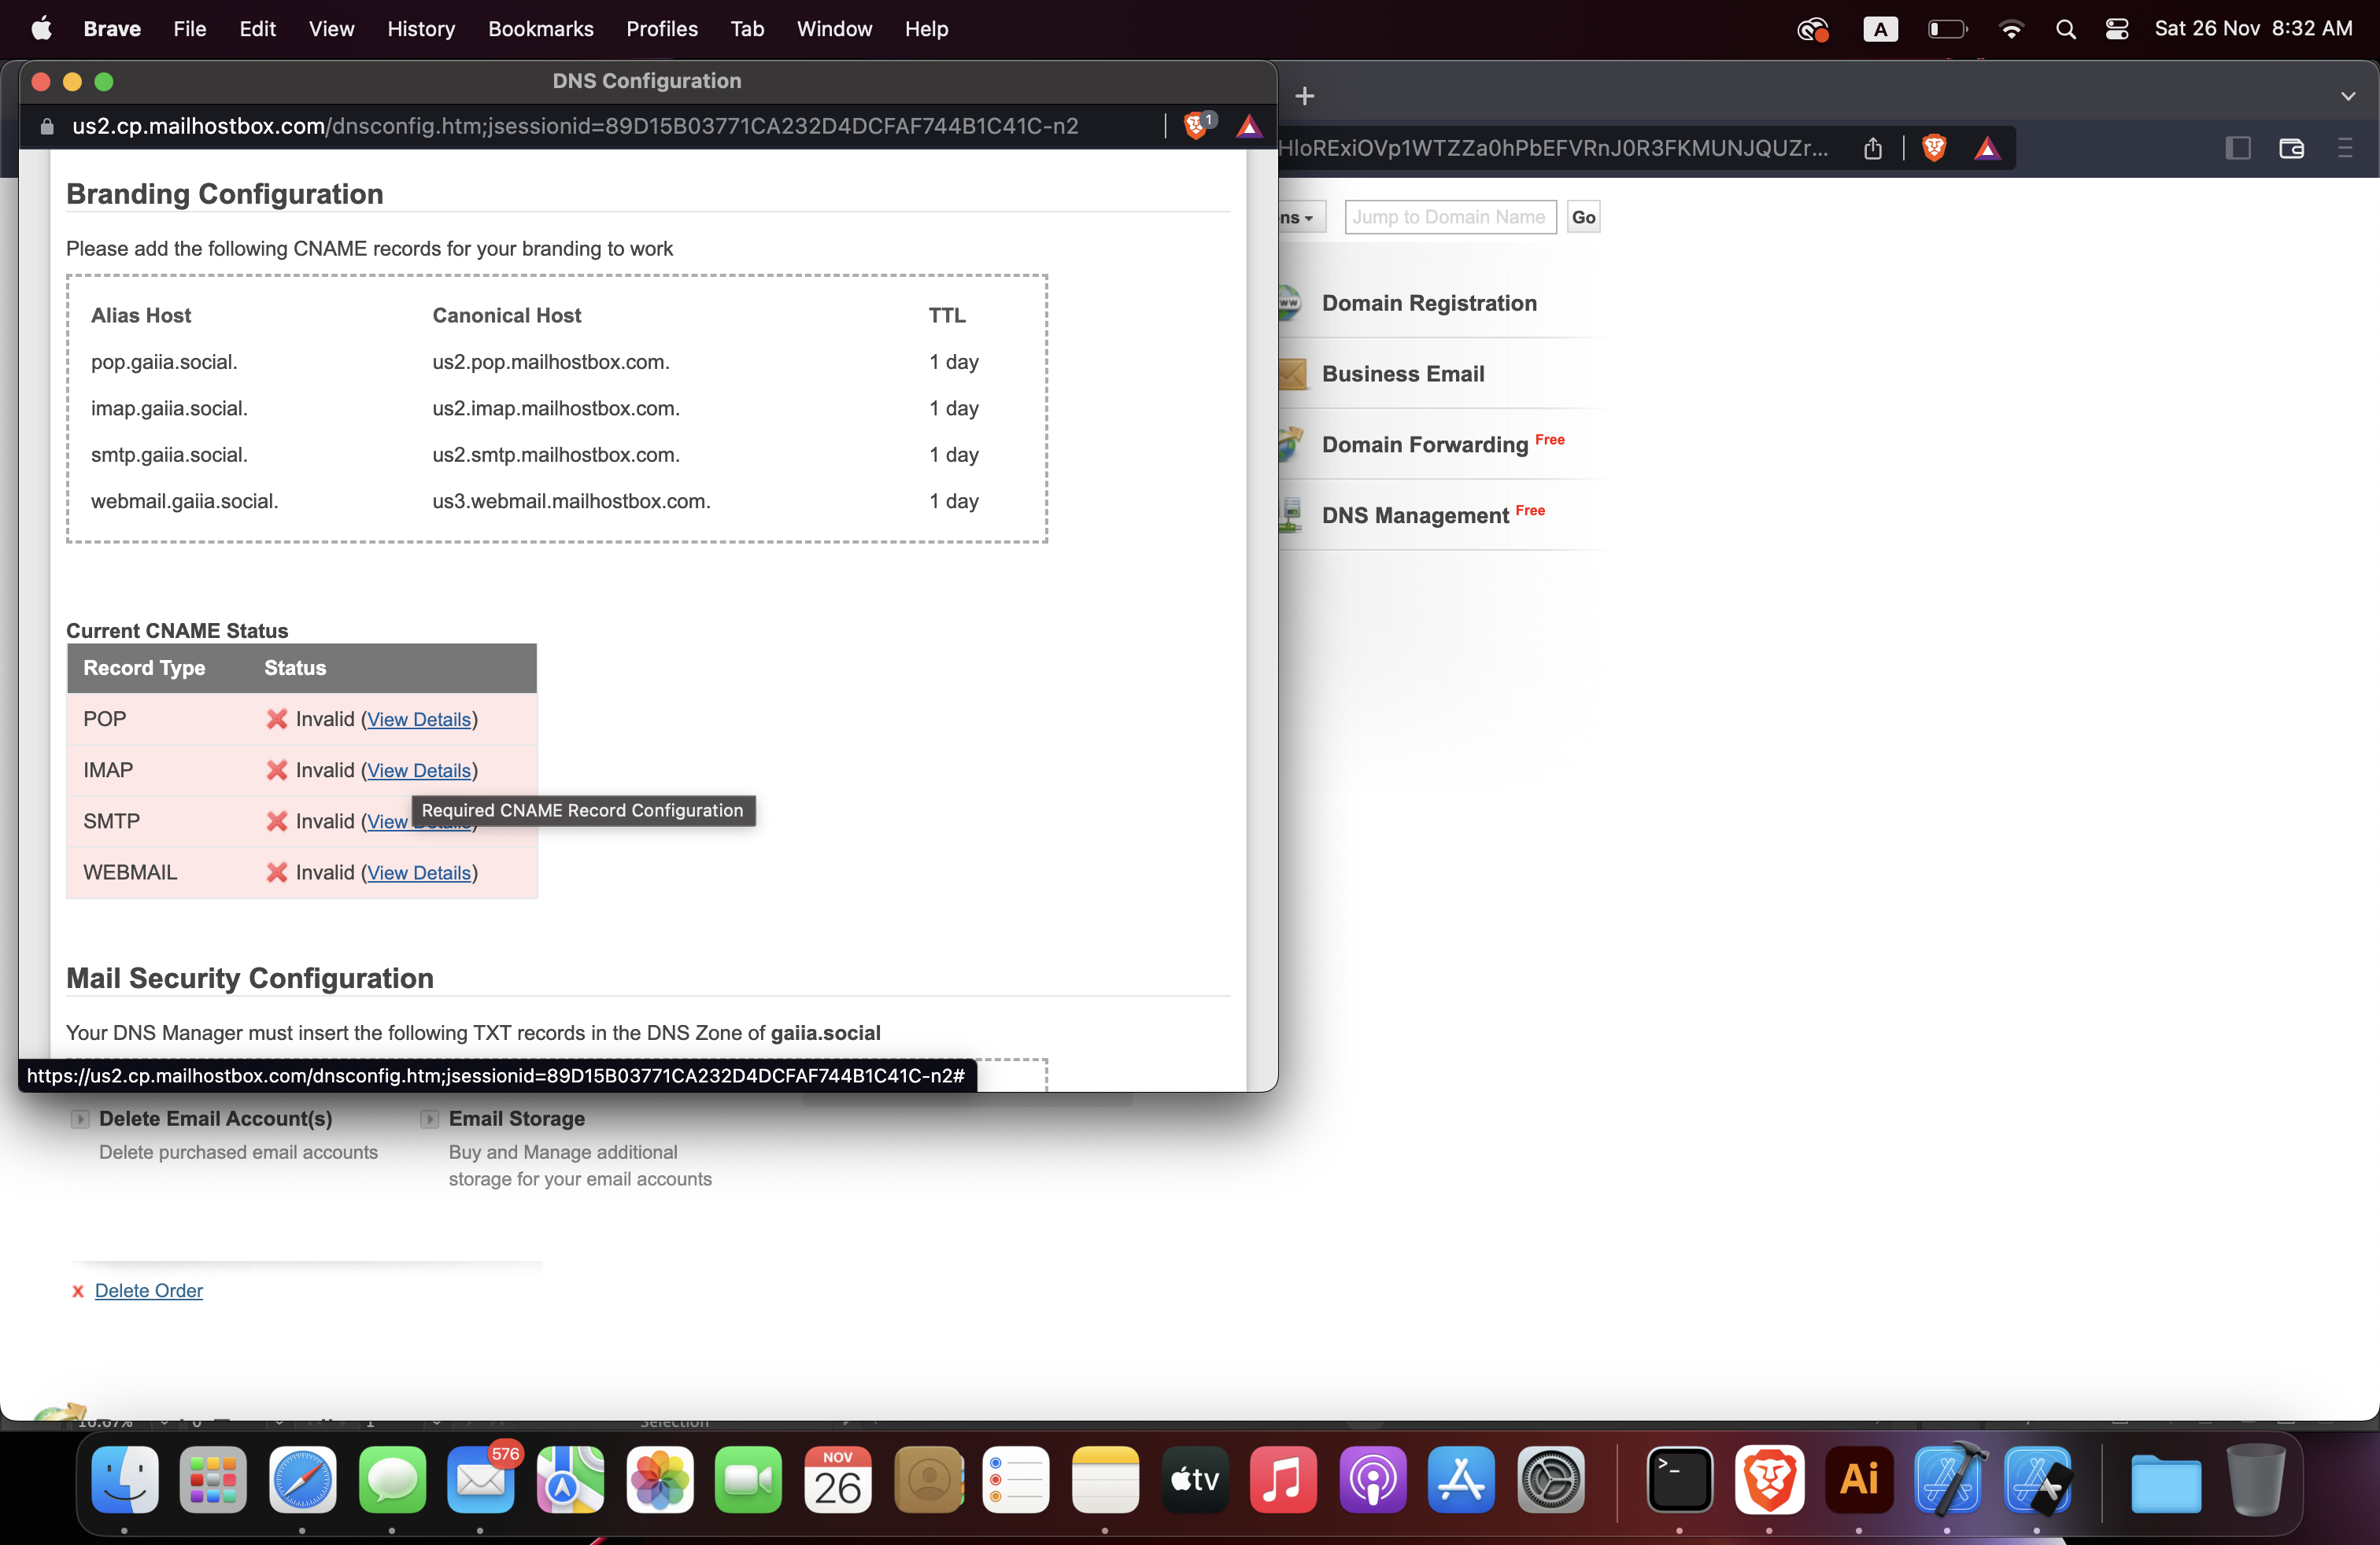Expand Delete Email Account(s) arrow
The width and height of the screenshot is (2380, 1545).
pos(80,1119)
